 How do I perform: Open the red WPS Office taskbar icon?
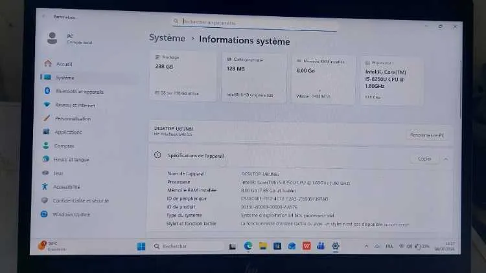coord(307,246)
